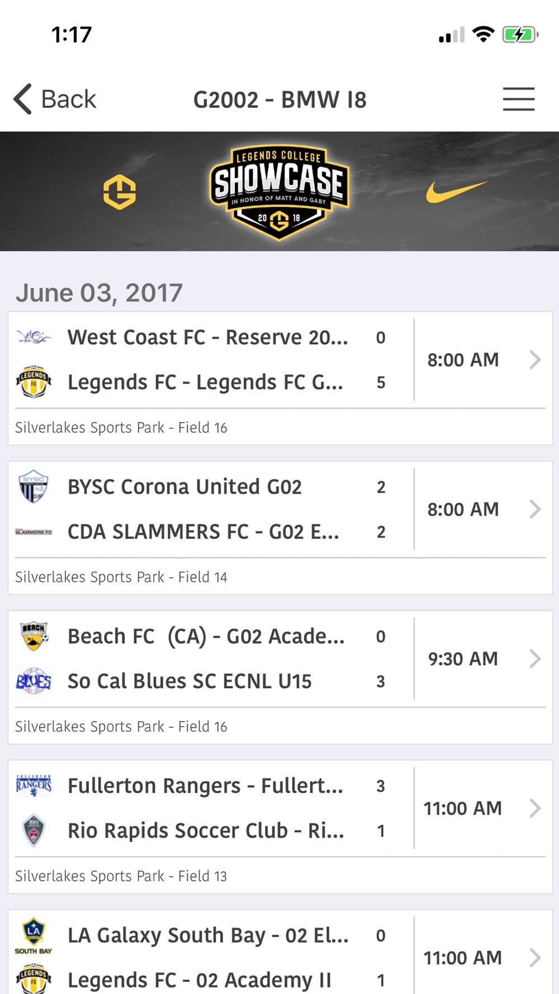
Task: Expand the BYSC Corona United match chevron
Action: pyautogui.click(x=535, y=509)
